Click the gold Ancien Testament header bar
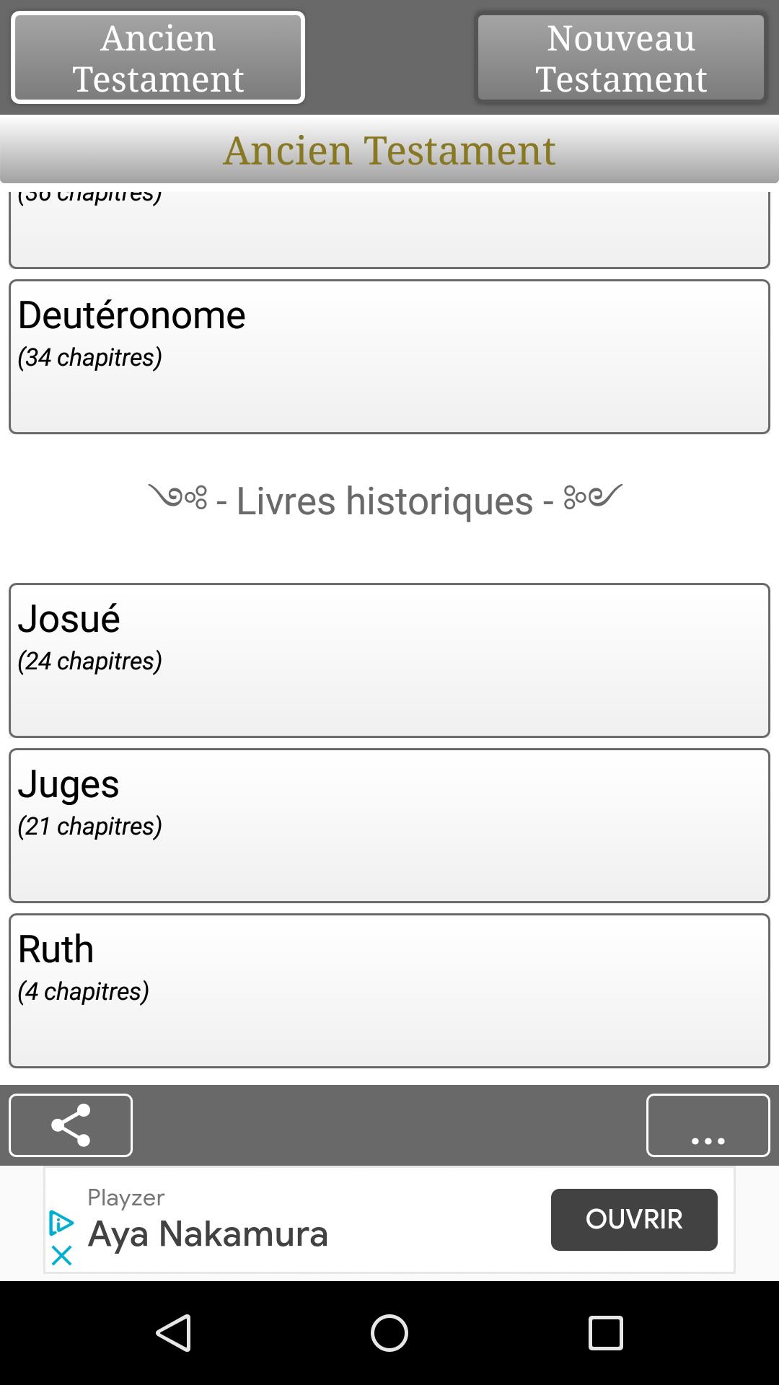The width and height of the screenshot is (779, 1385). [x=389, y=149]
